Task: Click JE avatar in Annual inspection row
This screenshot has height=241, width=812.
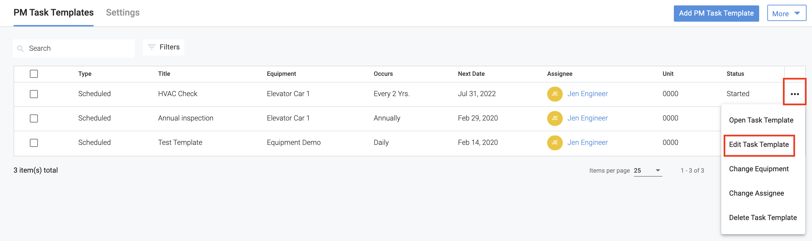Action: click(x=555, y=118)
